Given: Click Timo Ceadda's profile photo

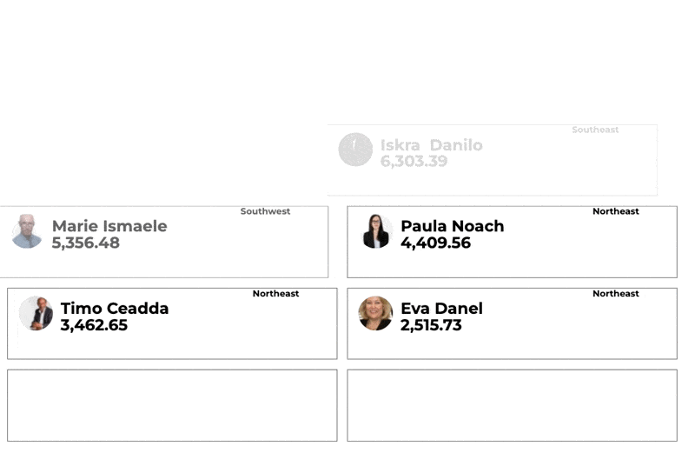Looking at the screenshot, I should tap(36, 313).
